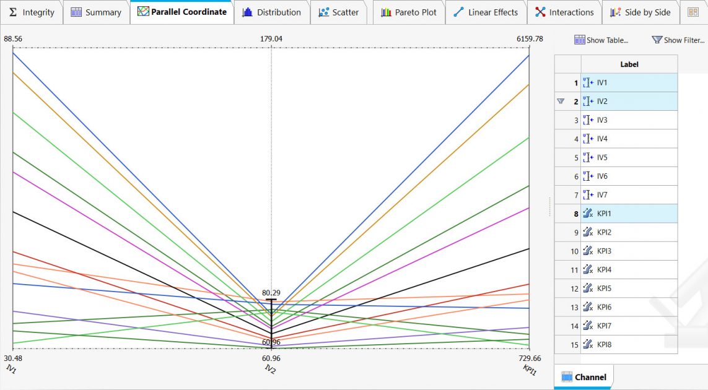Click the Show Table button
Screen dimensions: 708x390
click(601, 40)
